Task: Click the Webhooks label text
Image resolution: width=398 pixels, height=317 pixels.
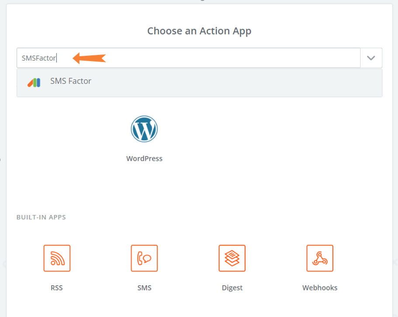Action: coord(320,288)
